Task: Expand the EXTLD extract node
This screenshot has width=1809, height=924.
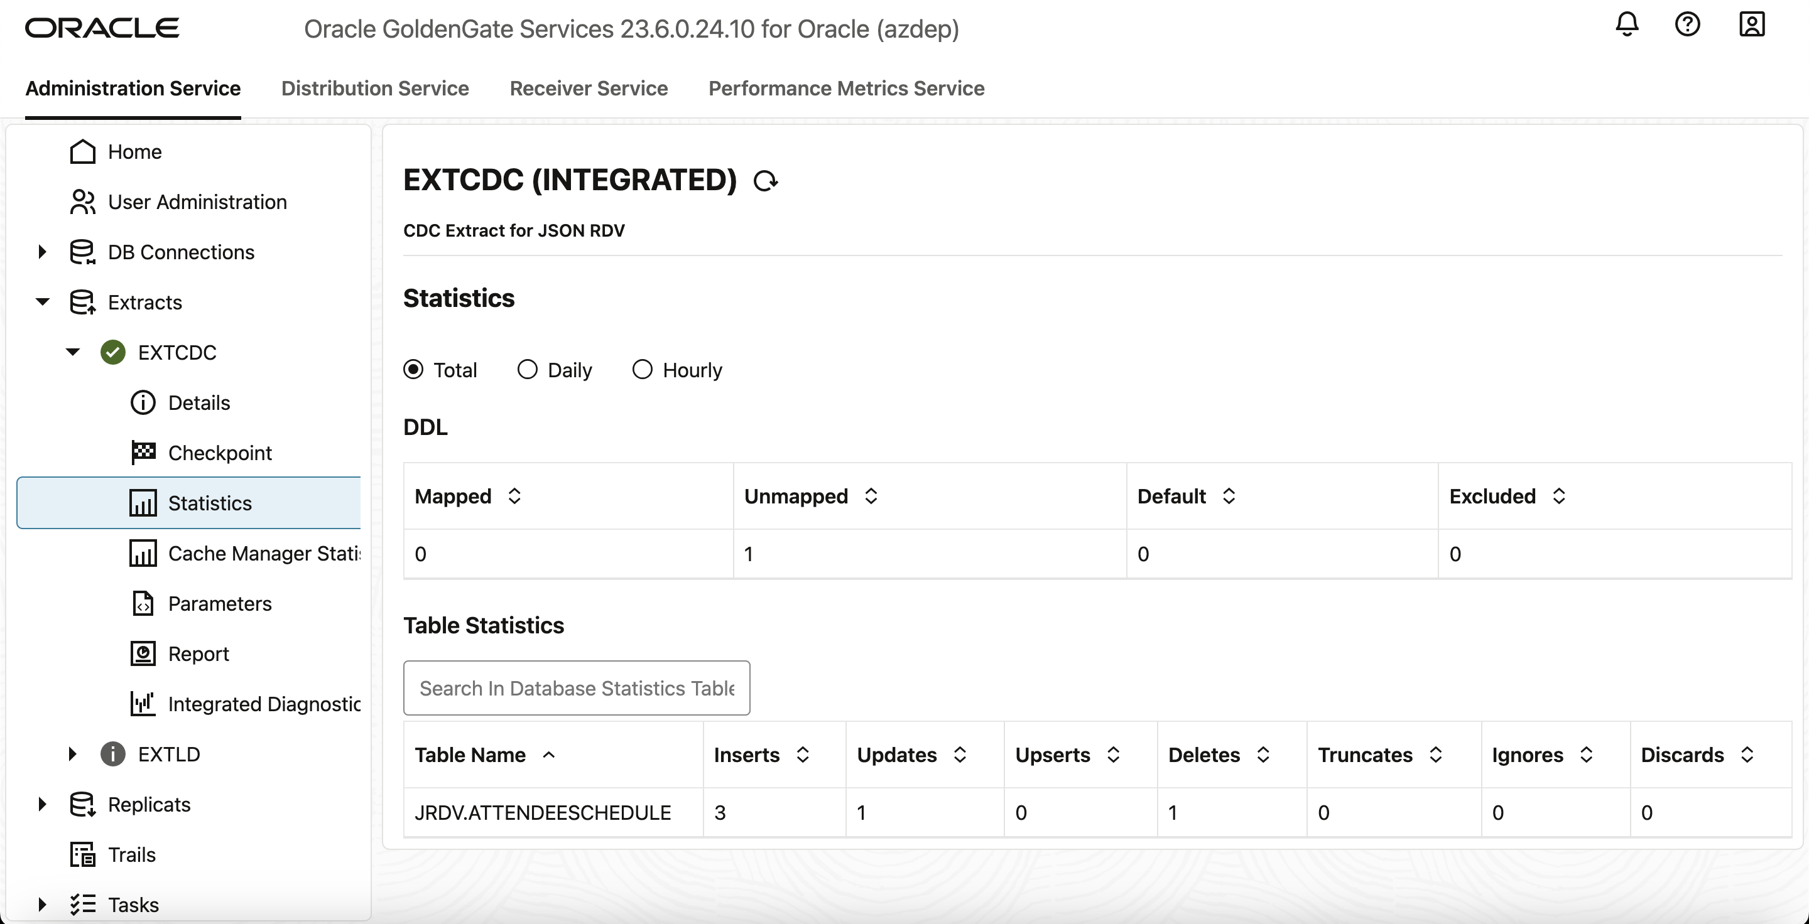Action: 72,753
